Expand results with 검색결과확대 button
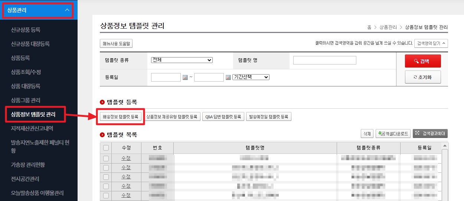This screenshot has height=201, width=464. (431, 134)
